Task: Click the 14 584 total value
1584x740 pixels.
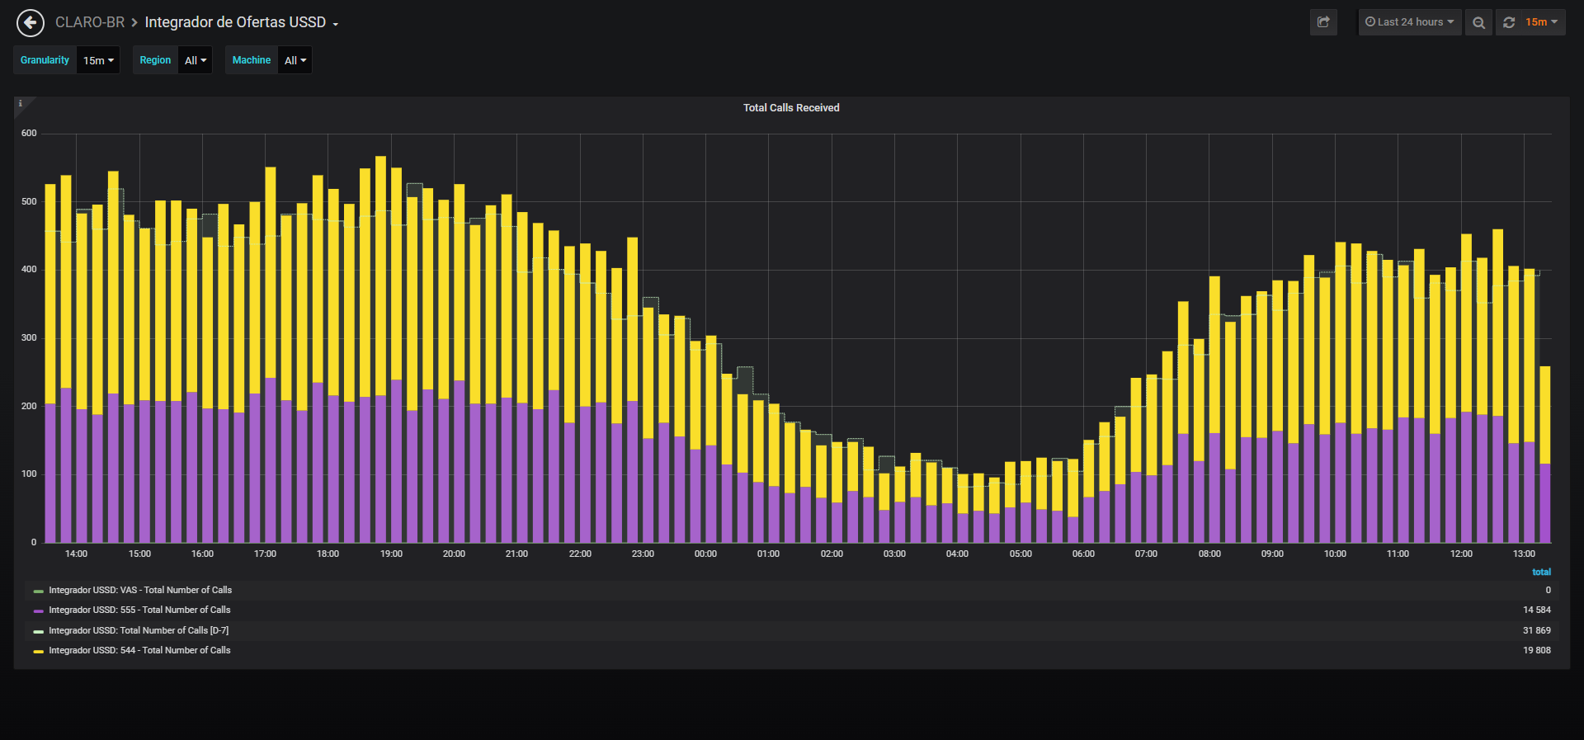Action: [1537, 610]
